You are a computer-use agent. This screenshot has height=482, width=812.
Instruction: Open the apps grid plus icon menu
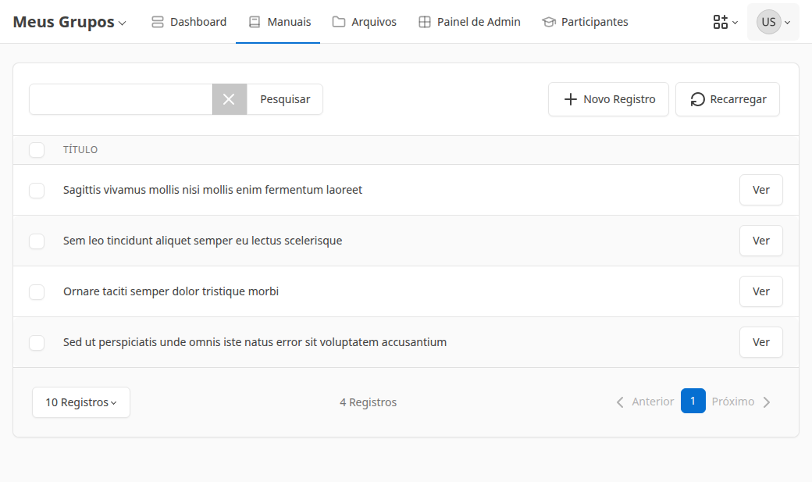[x=725, y=22]
